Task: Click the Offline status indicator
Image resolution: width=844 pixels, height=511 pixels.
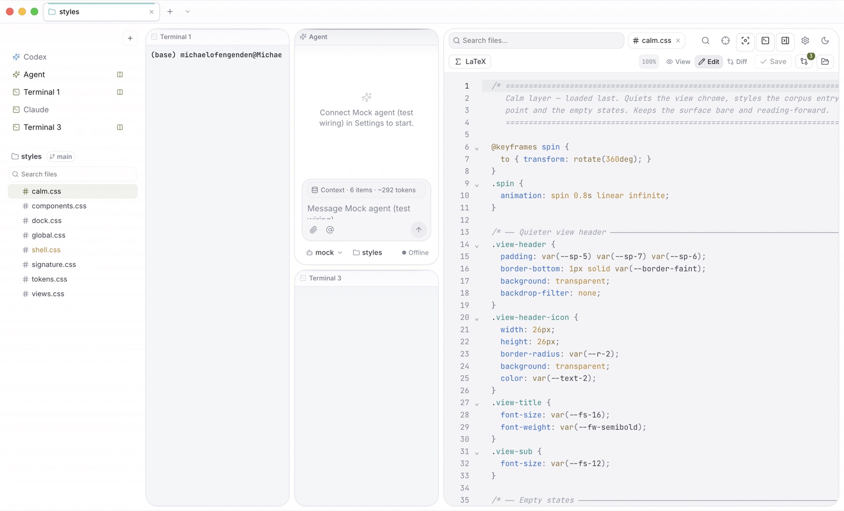Action: pos(415,253)
